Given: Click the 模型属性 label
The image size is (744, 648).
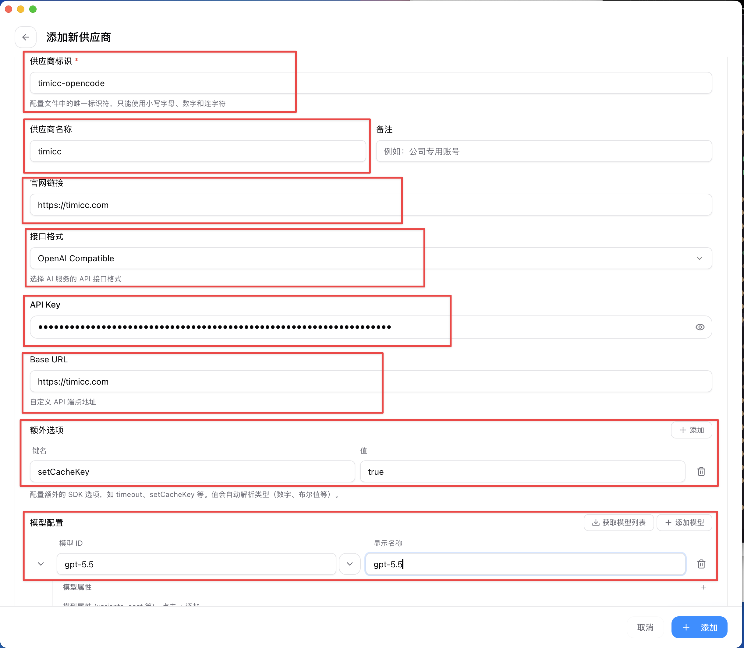Looking at the screenshot, I should point(77,587).
